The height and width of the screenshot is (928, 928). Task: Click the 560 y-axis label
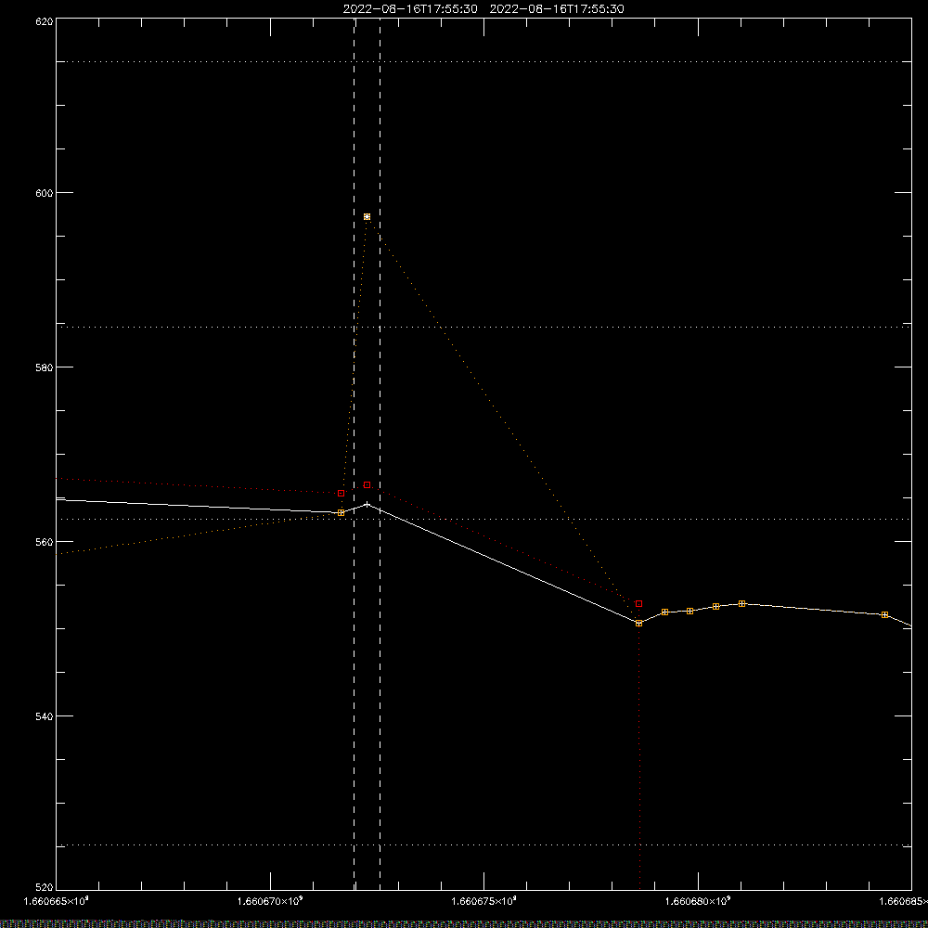pyautogui.click(x=45, y=542)
